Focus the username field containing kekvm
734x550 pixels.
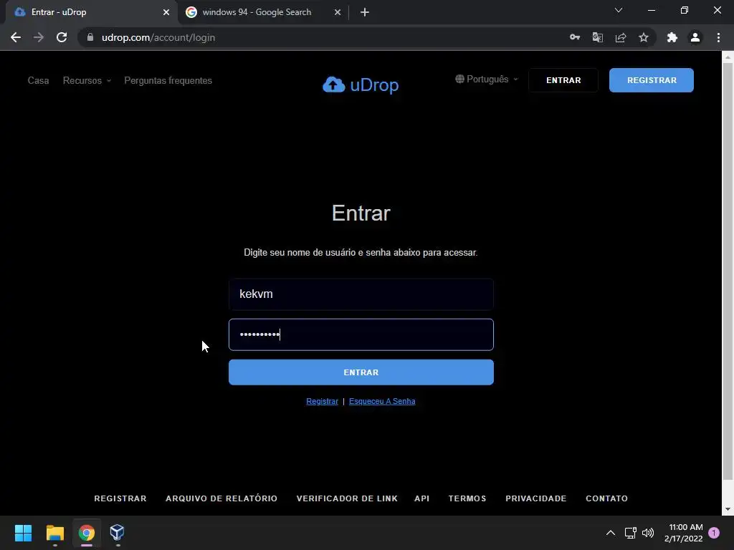pyautogui.click(x=361, y=294)
